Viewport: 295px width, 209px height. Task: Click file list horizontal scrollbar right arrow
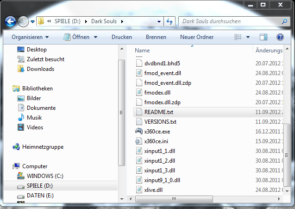(279, 199)
